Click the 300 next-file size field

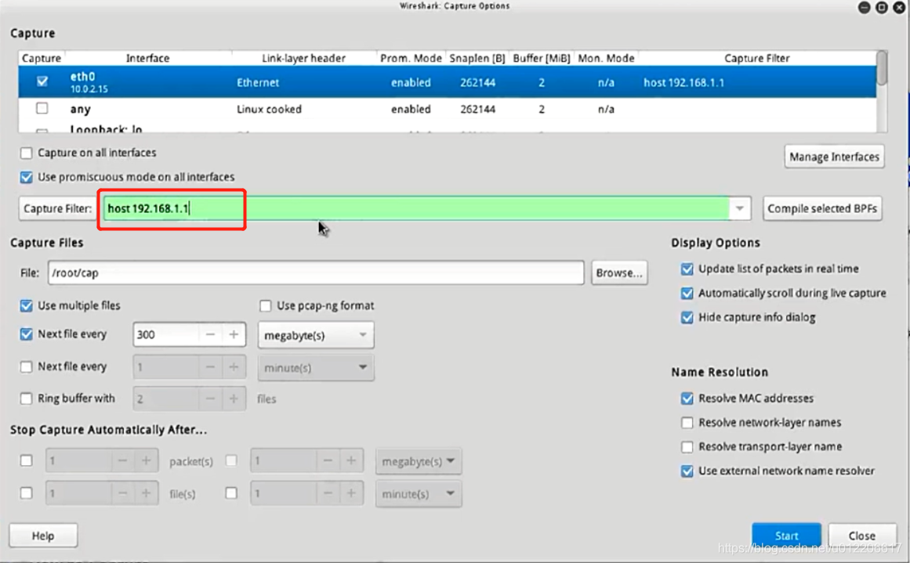pyautogui.click(x=166, y=334)
